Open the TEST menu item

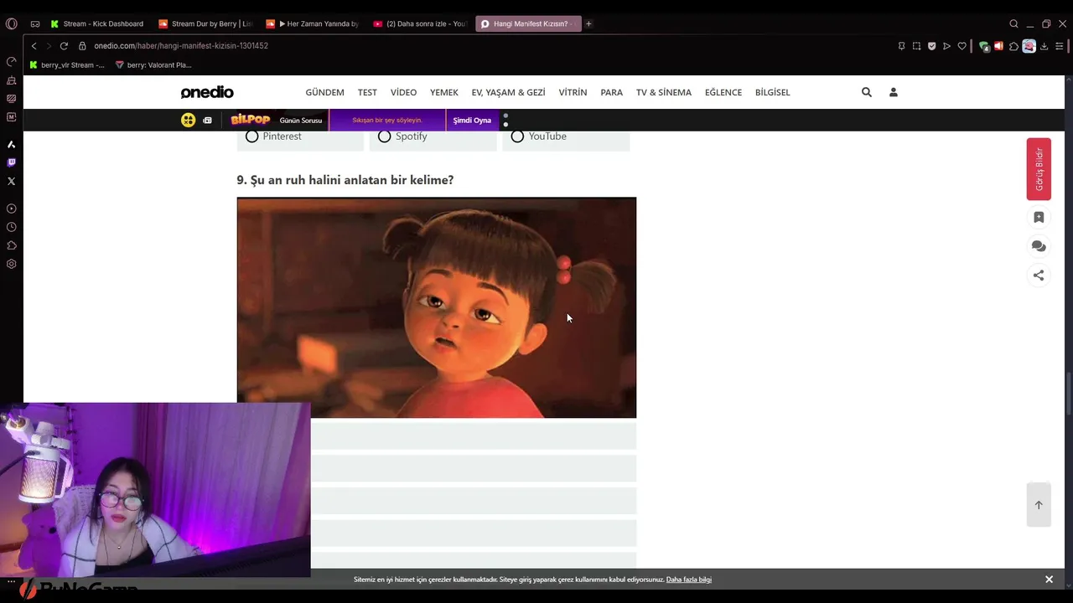pyautogui.click(x=367, y=92)
